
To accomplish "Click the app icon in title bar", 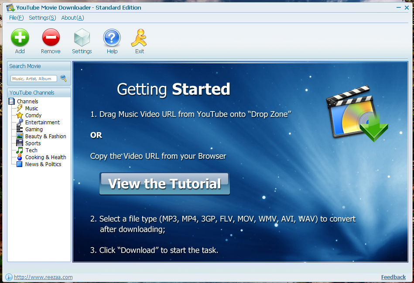I will click(x=10, y=7).
